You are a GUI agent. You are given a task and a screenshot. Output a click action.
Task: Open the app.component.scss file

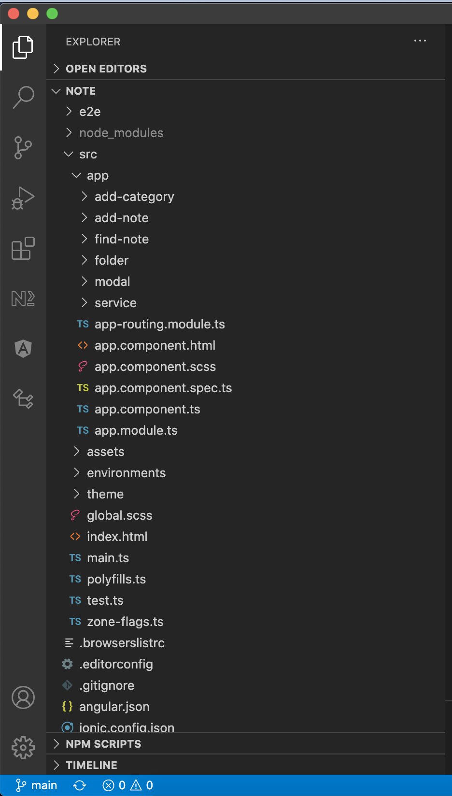coord(155,367)
